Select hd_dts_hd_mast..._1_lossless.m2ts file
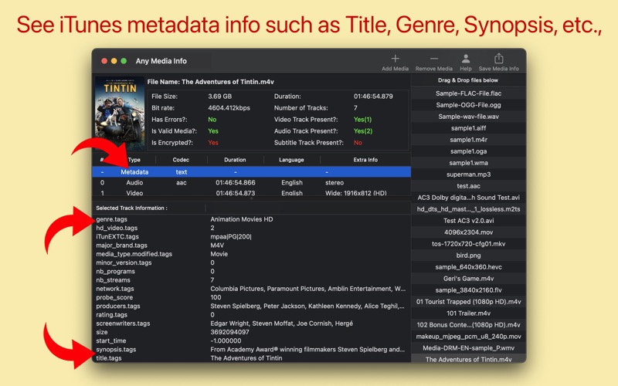Viewport: 618px width, 386px height. 468,209
